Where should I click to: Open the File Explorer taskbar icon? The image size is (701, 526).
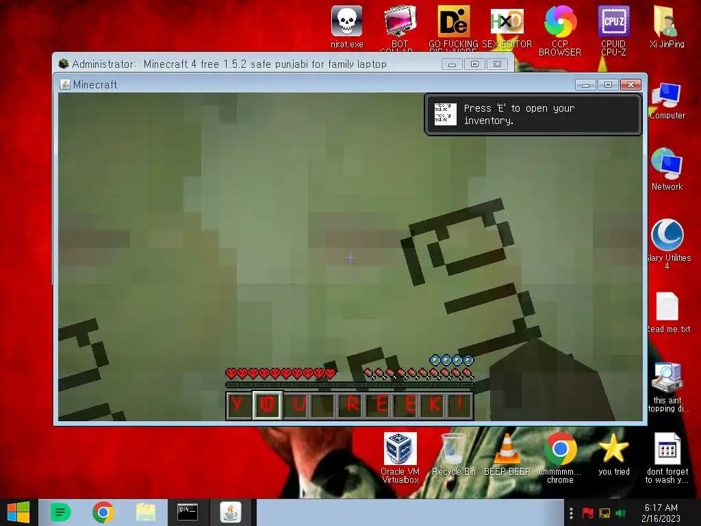(146, 512)
